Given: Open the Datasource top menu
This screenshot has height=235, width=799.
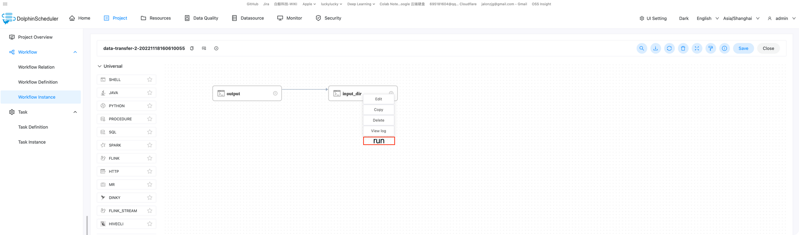Looking at the screenshot, I should (x=248, y=18).
